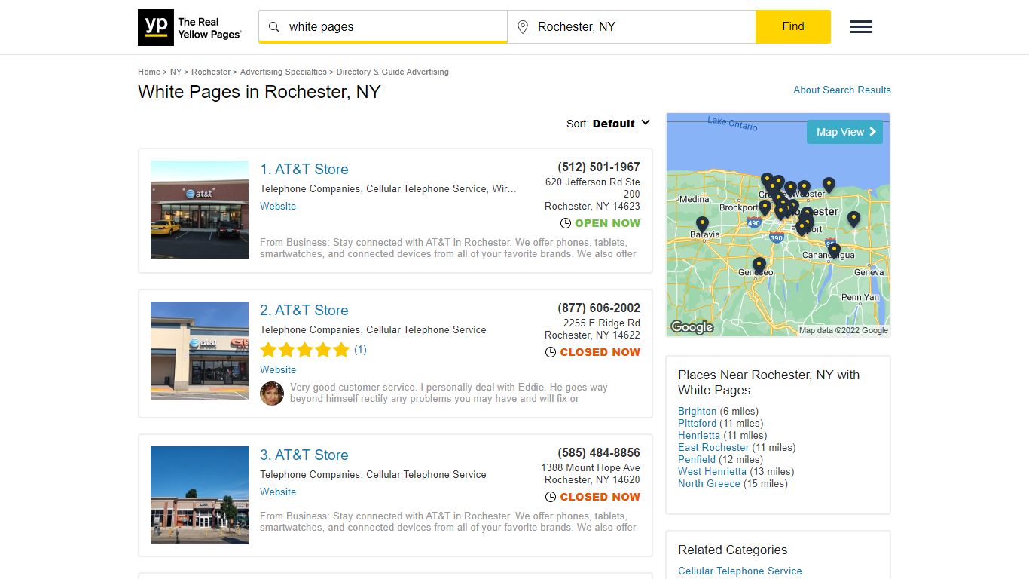Open Directory & Guide Advertising breadcrumb
This screenshot has height=579, width=1029.
coord(392,72)
